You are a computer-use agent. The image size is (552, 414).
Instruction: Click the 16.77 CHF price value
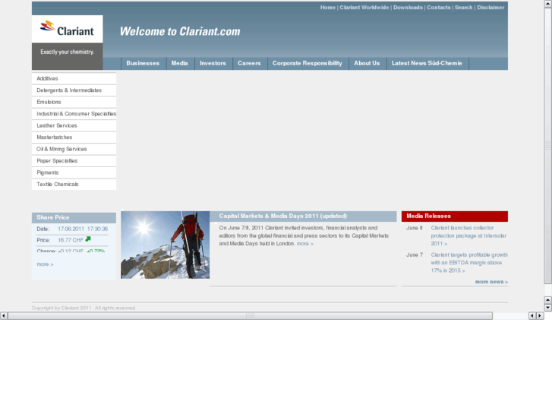71,240
